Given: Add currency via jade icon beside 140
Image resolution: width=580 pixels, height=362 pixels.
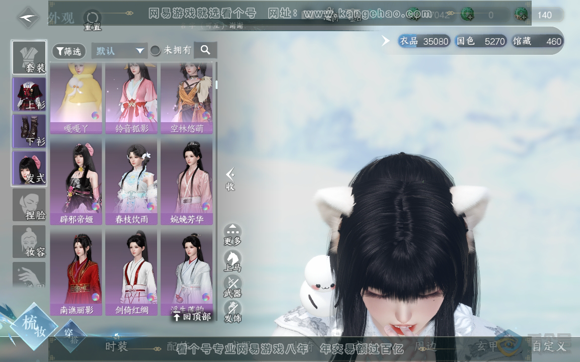Looking at the screenshot, I should coord(521,15).
